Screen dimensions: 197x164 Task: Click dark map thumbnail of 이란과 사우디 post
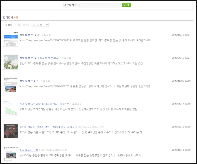[x=11, y=131]
